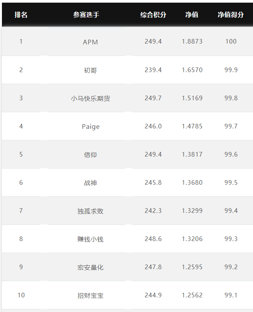Click net value score 99.8
The width and height of the screenshot is (253, 312).
click(231, 98)
